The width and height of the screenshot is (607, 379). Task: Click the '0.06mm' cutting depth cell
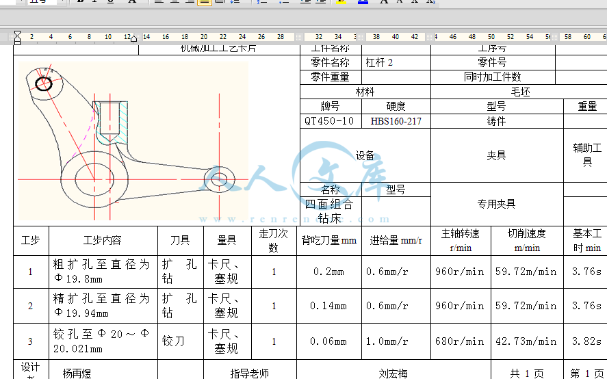pos(328,341)
